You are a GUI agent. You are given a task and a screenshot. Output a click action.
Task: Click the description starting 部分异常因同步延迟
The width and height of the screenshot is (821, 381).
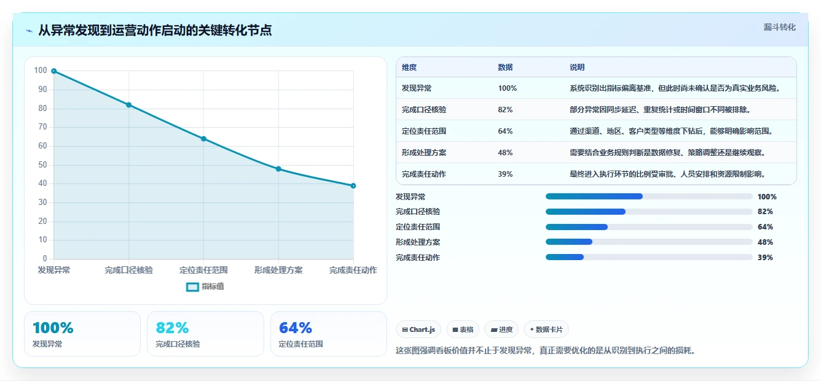point(661,110)
